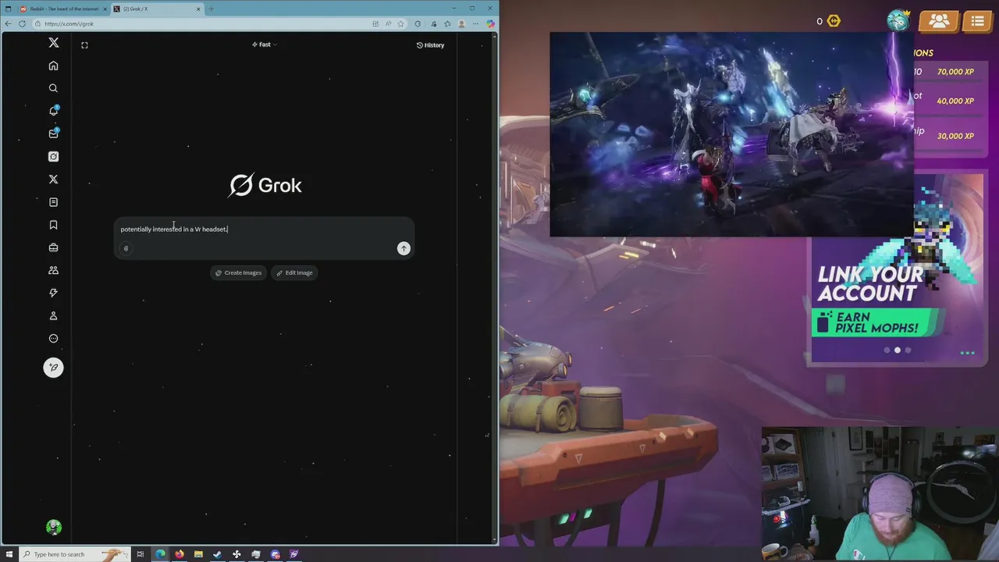Go to Home in X sidebar

click(53, 66)
